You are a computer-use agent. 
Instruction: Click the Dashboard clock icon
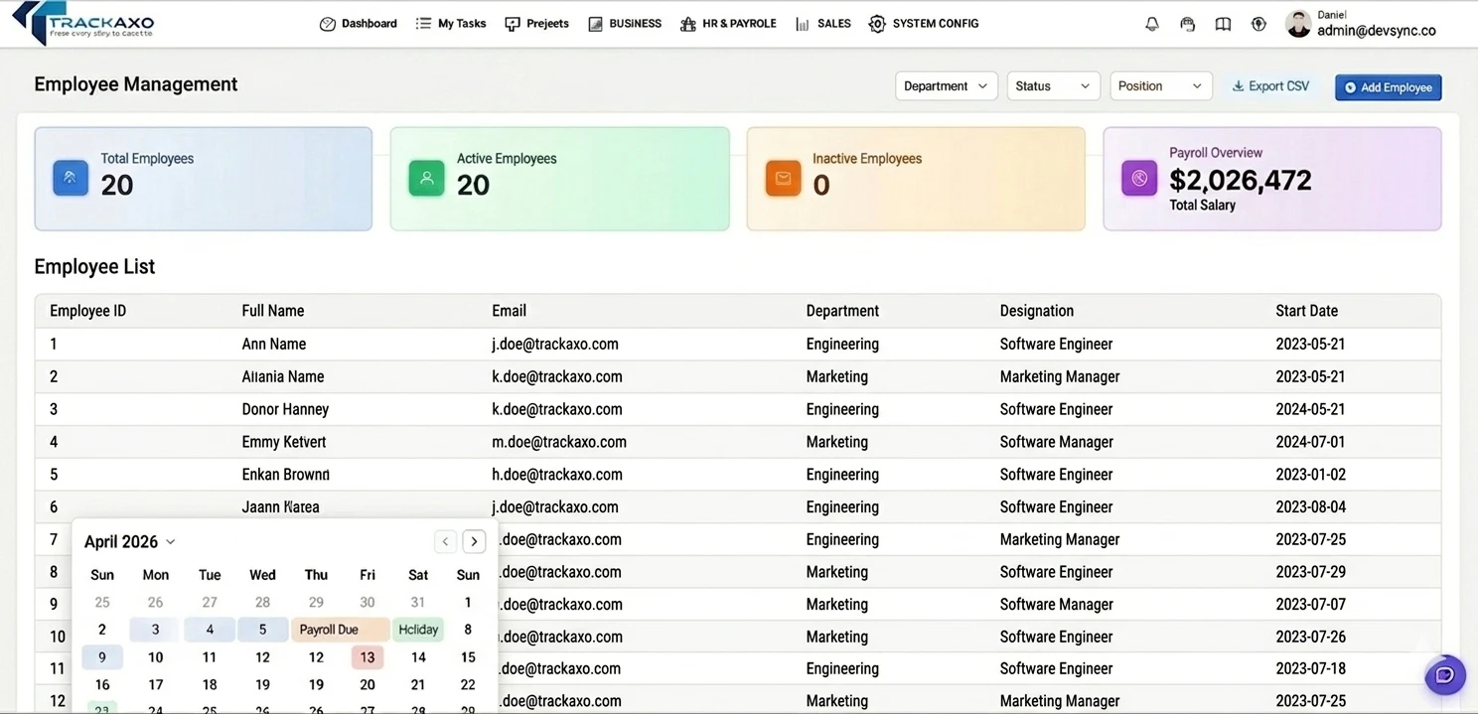point(328,23)
